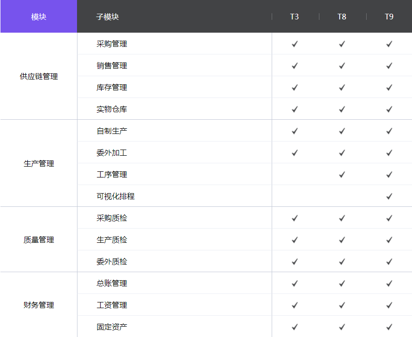Click the T3 checkmark for 采购管理

click(295, 44)
